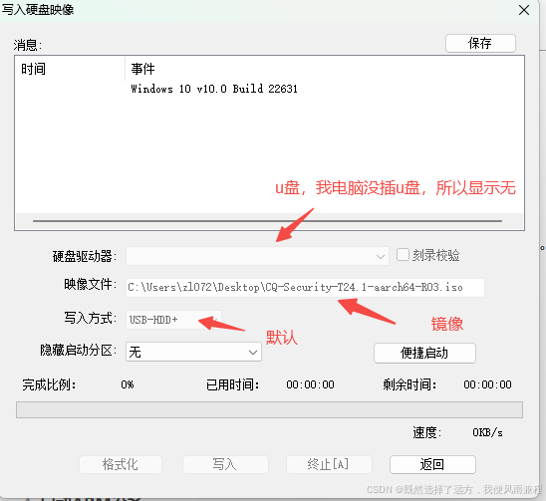Screen dimensions: 546x501
Task: Open the 写入方式 USB-HDD+ dropdown
Action: (173, 320)
